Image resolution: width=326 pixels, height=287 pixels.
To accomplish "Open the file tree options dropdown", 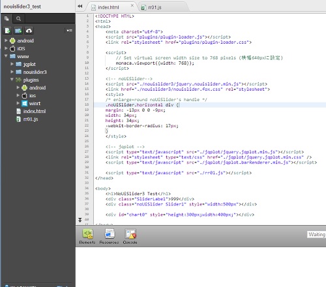I will pyautogui.click(x=69, y=31).
